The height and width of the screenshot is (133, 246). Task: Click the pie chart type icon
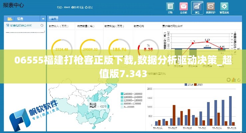coord(228,80)
